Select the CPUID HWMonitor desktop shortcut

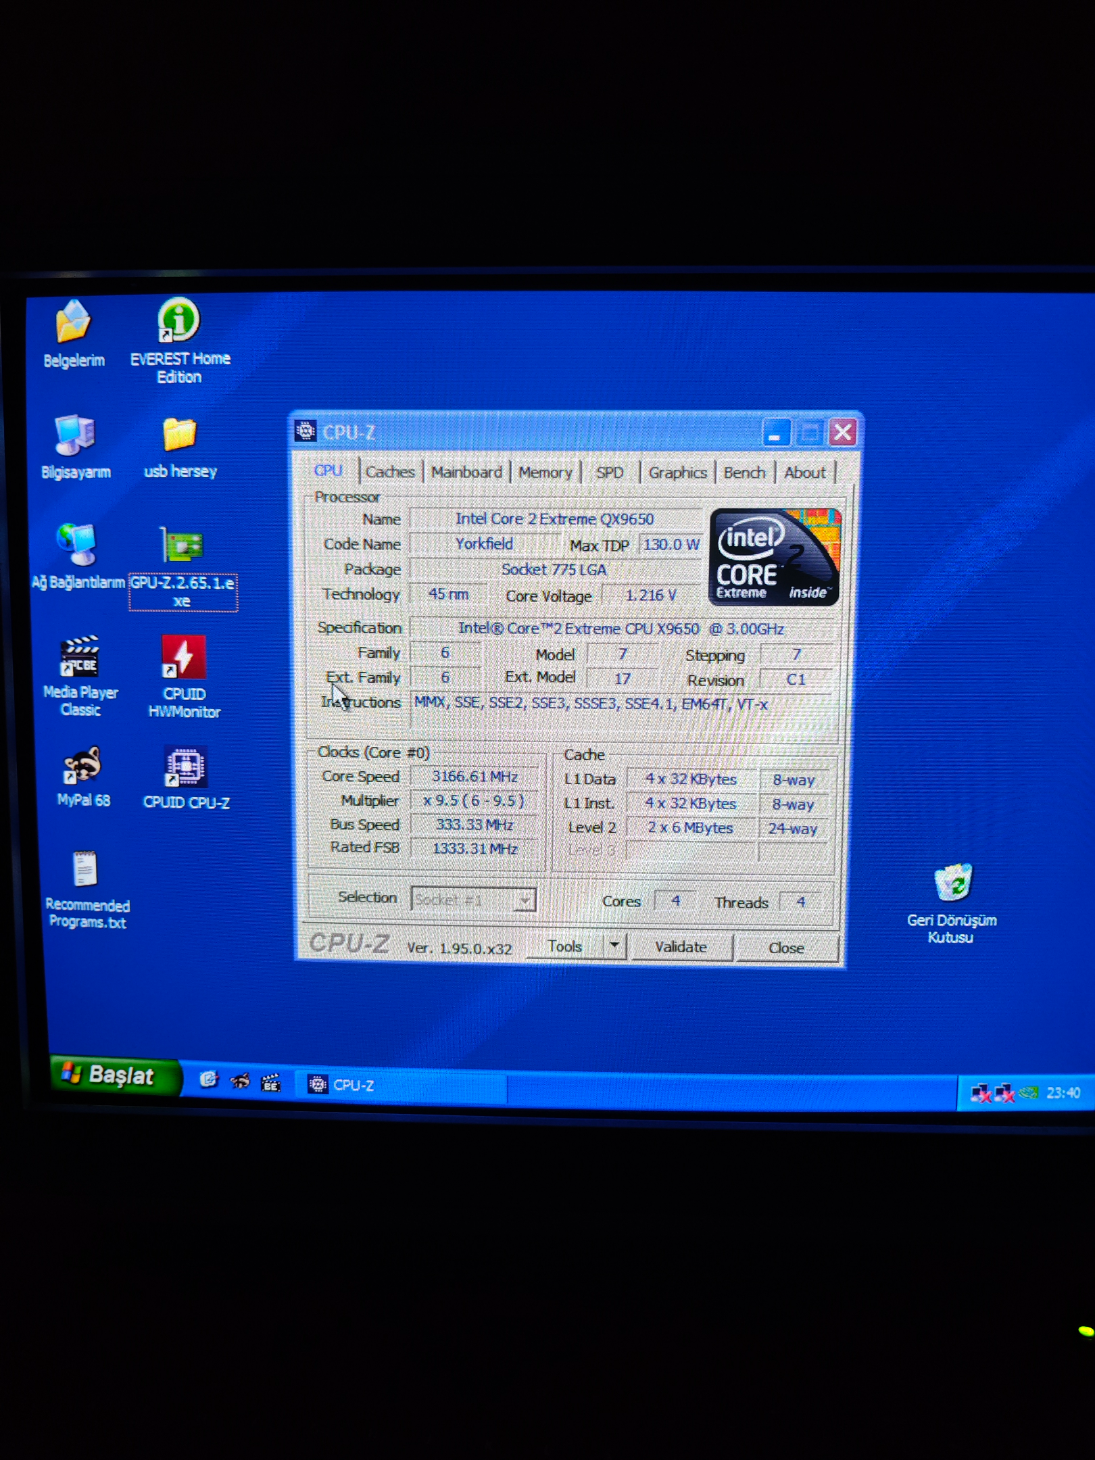(183, 656)
